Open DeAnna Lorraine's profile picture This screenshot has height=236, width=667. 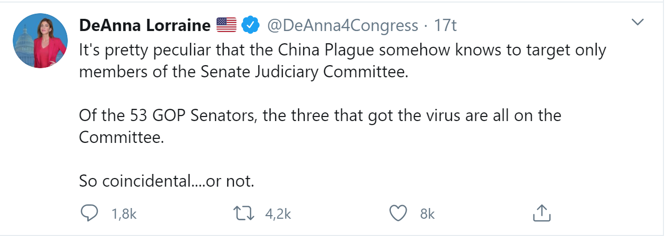click(x=40, y=41)
